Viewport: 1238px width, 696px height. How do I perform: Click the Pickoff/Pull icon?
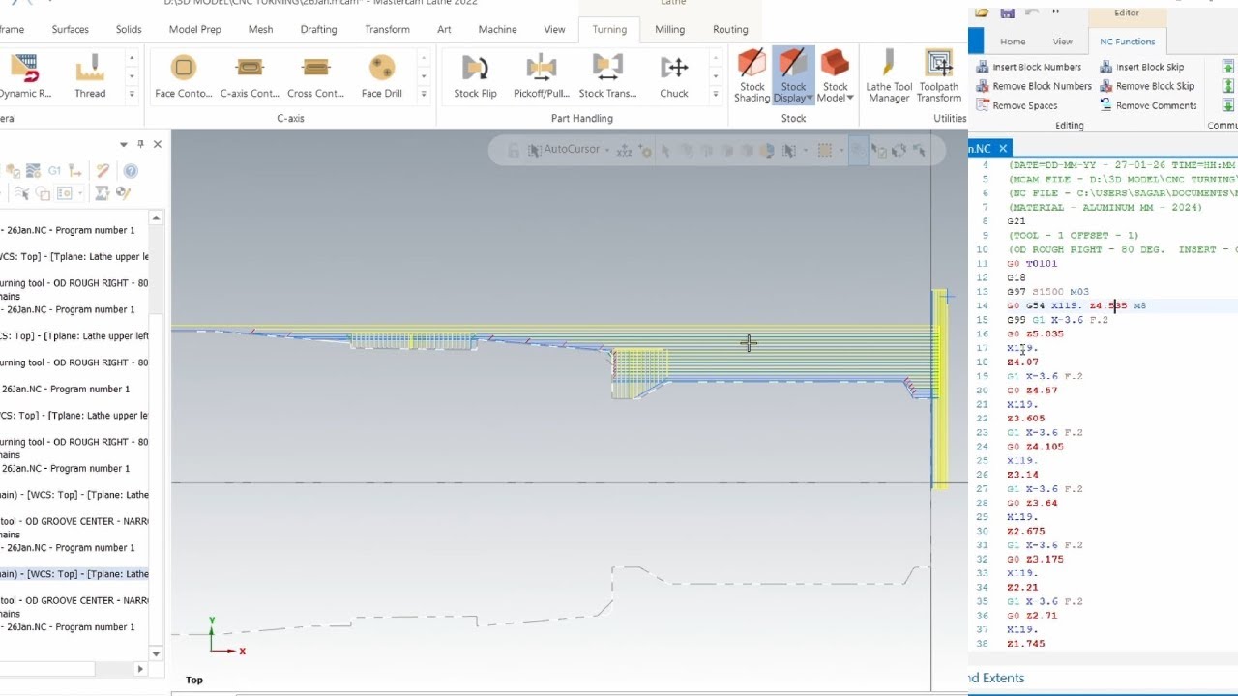(541, 76)
